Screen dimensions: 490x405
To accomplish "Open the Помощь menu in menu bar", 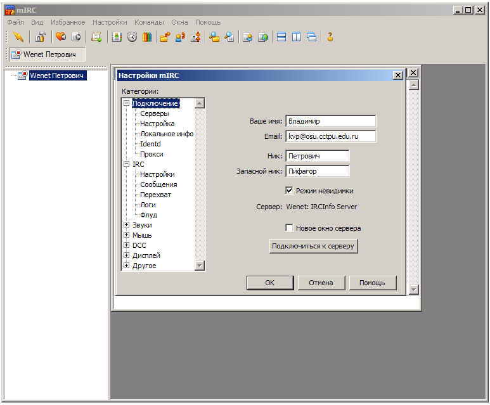I will coord(208,22).
